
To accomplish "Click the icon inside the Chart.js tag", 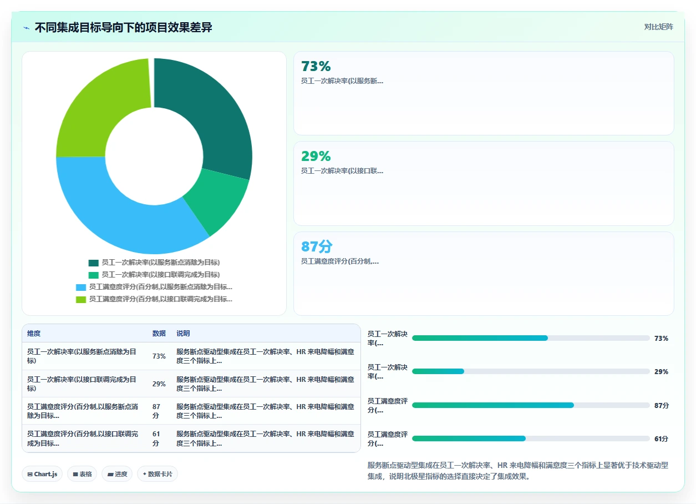I will click(30, 475).
